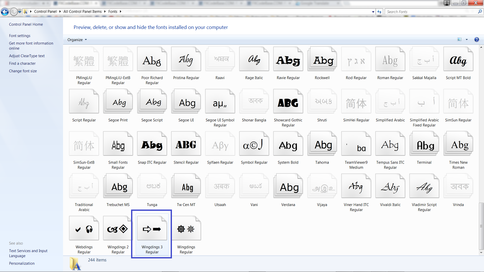Select the Trebuchet MS font icon
Screen dimensions: 484x272
point(118,186)
